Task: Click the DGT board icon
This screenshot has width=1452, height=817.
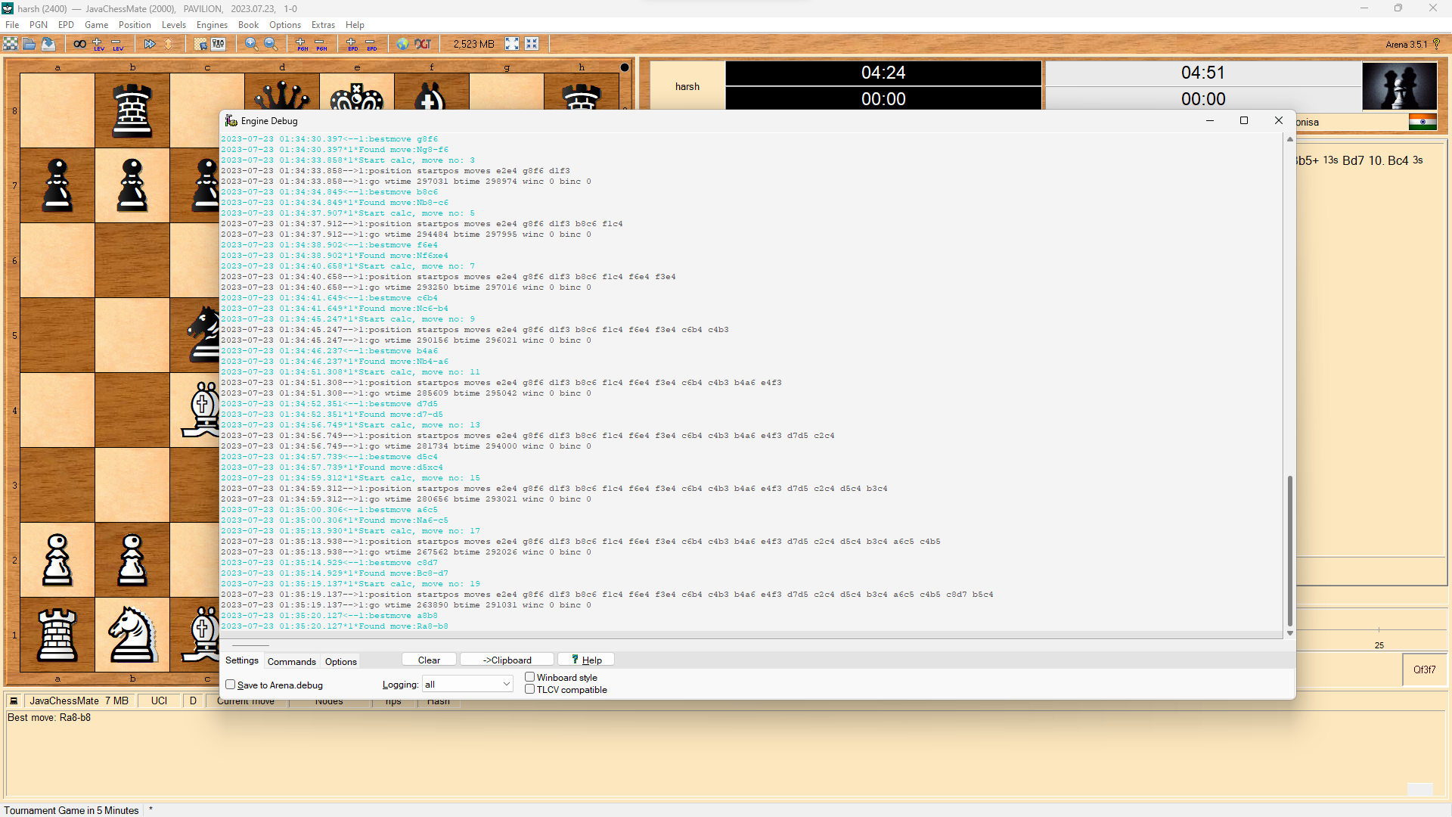Action: (423, 44)
